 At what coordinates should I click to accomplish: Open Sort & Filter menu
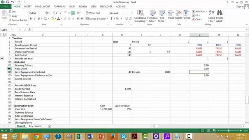click(212, 16)
